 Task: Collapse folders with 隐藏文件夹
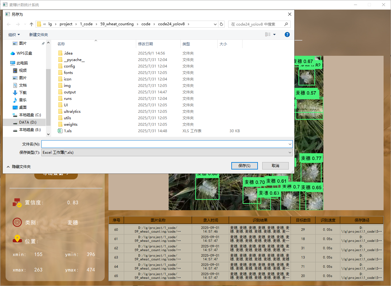click(19, 167)
